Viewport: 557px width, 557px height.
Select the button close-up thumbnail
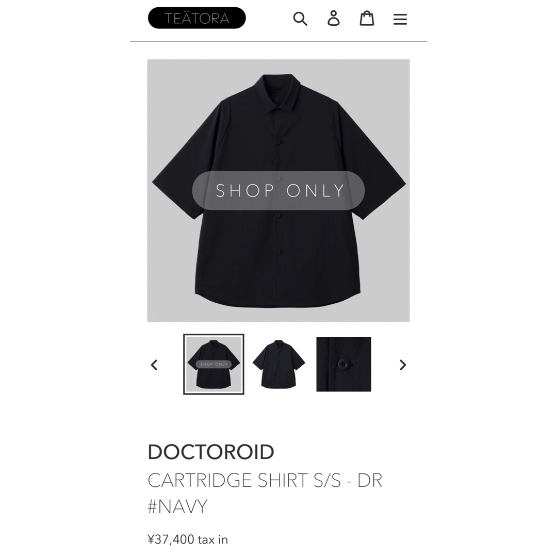pyautogui.click(x=343, y=364)
